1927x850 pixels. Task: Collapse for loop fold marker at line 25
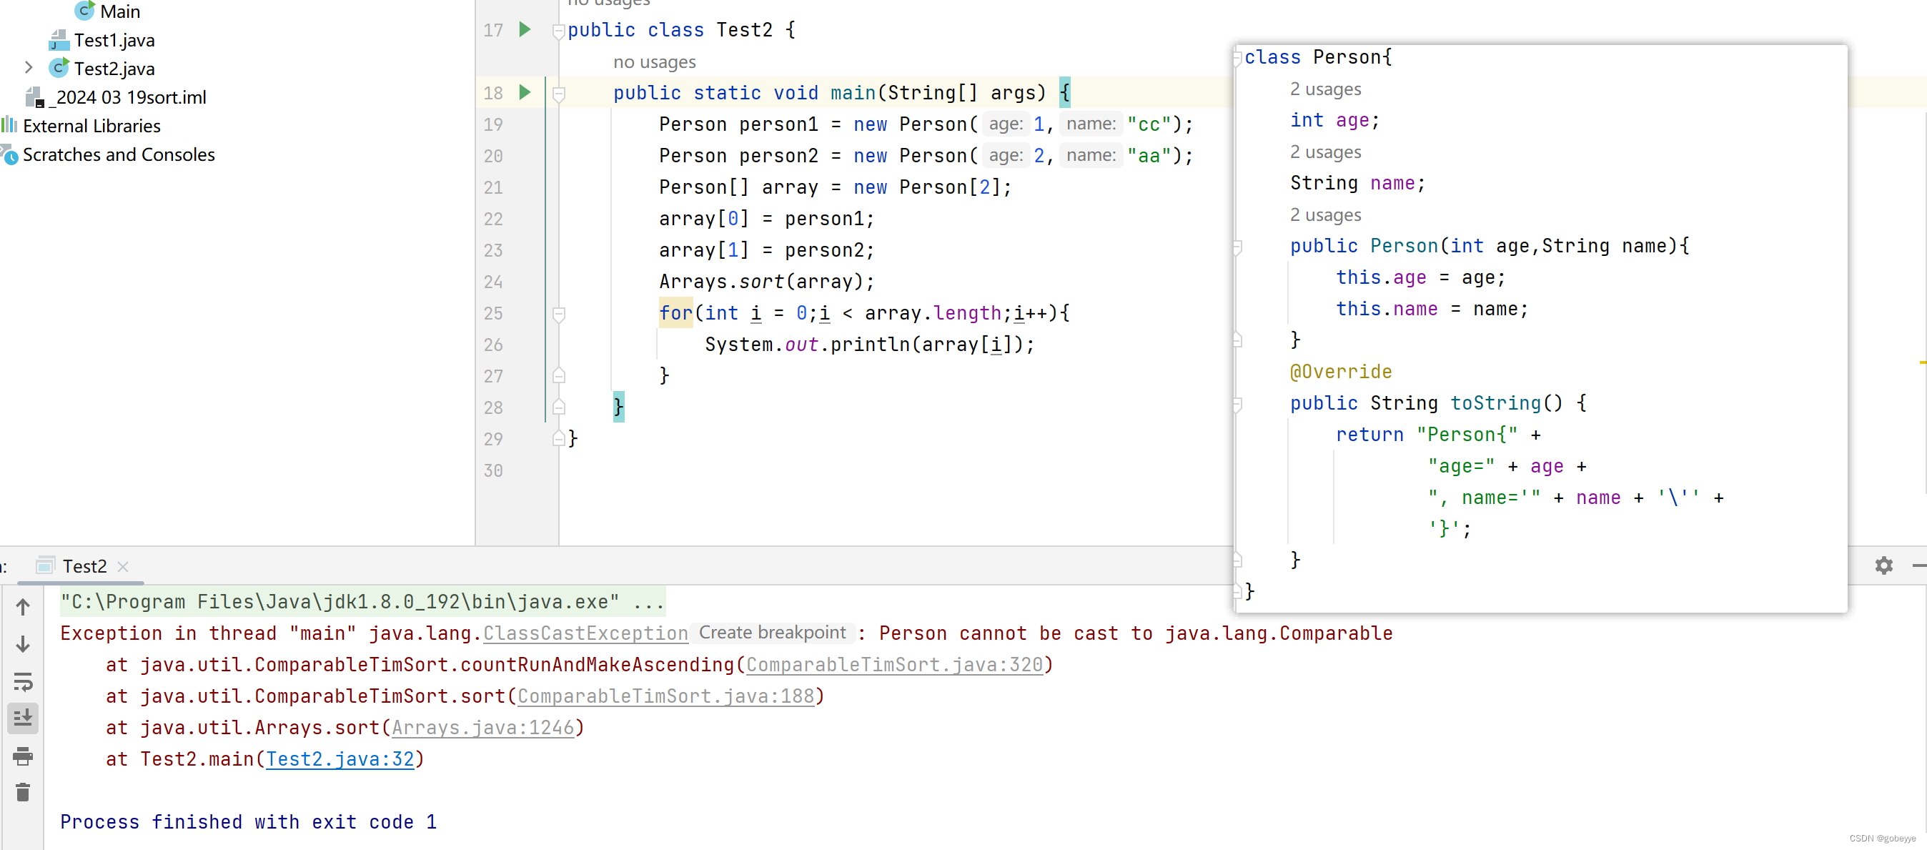pyautogui.click(x=558, y=314)
